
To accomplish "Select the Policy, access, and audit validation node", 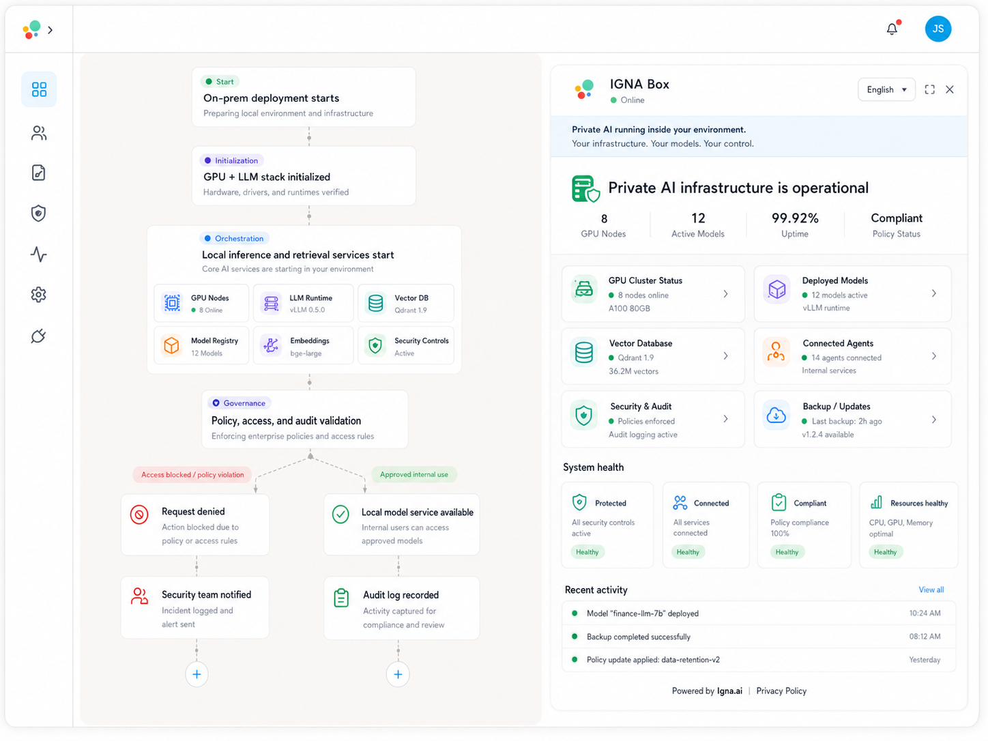I will 305,419.
